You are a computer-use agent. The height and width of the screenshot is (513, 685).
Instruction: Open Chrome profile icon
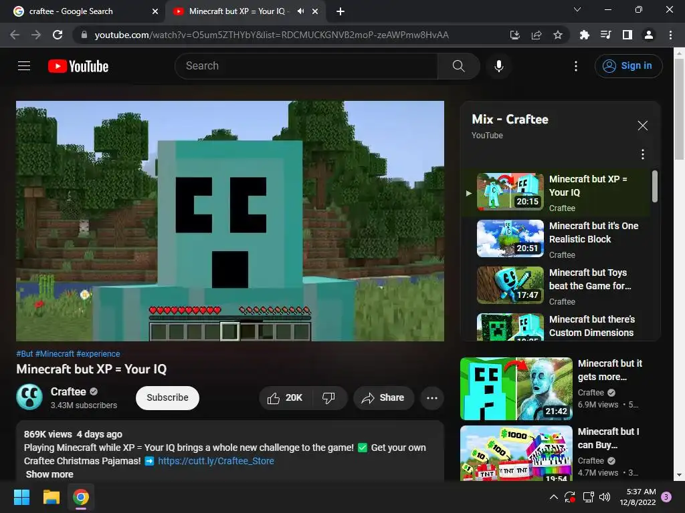pyautogui.click(x=649, y=35)
